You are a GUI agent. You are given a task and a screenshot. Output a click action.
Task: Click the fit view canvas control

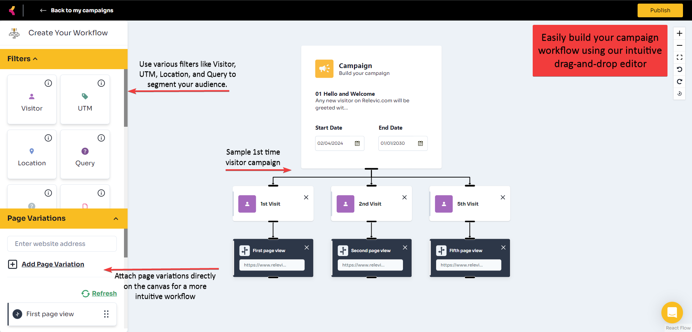point(679,57)
